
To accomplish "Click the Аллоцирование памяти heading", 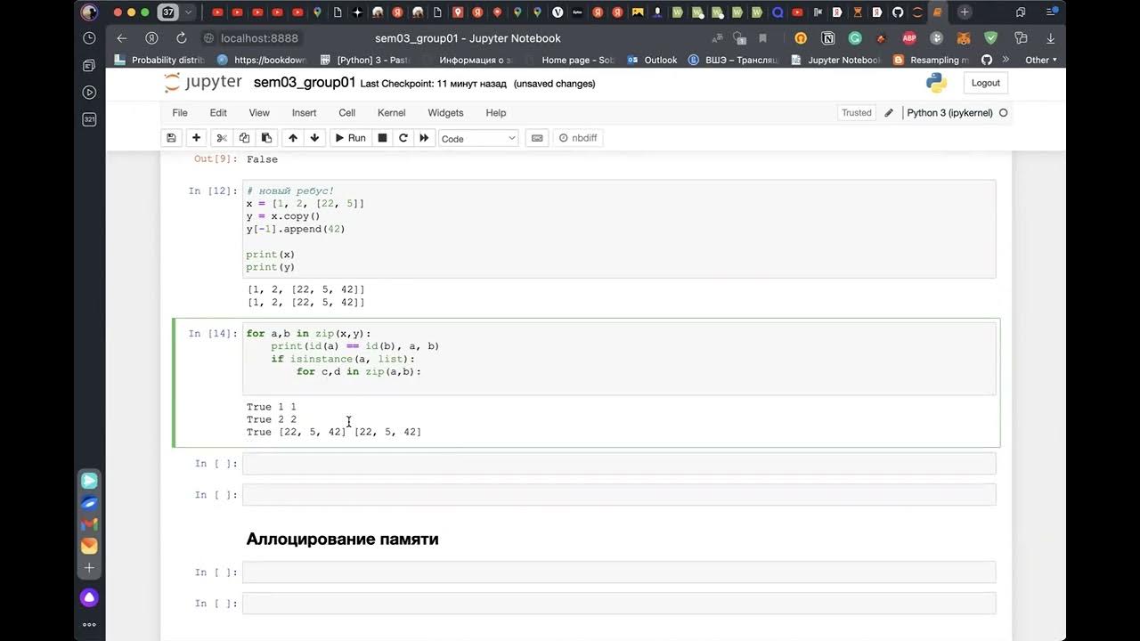I will coord(342,539).
